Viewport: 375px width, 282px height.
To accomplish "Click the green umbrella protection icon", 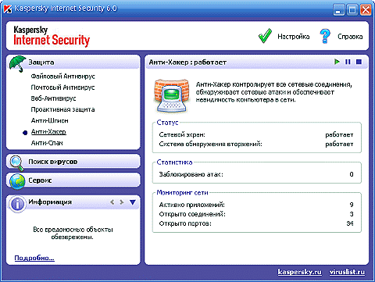I will [17, 63].
